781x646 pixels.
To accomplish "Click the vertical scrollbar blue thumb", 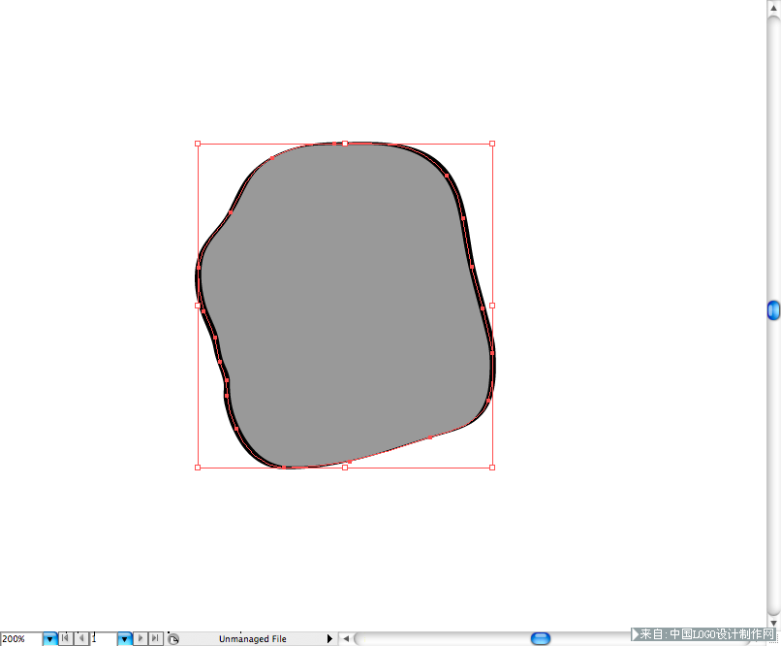I will pyautogui.click(x=773, y=310).
